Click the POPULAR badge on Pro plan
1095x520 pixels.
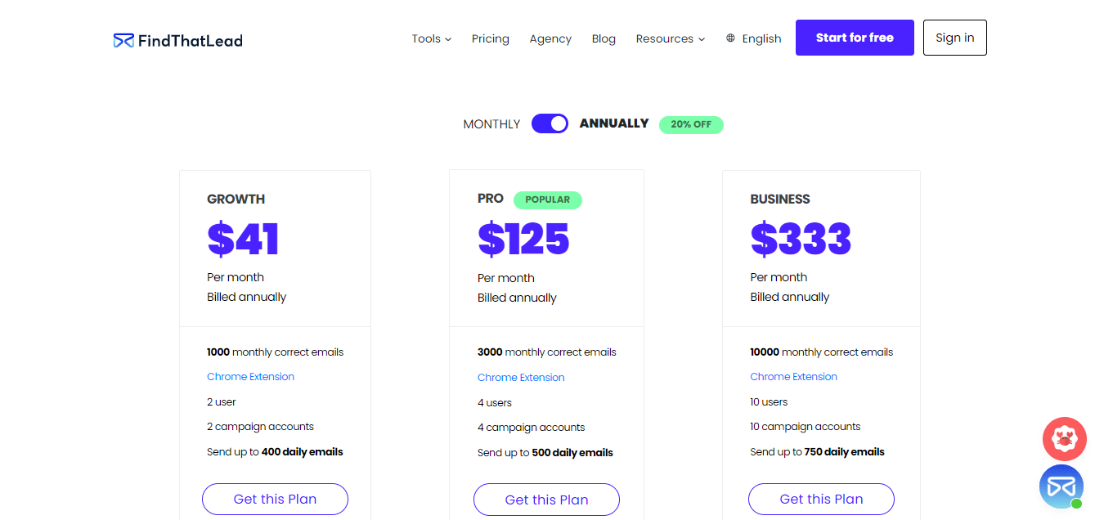548,199
